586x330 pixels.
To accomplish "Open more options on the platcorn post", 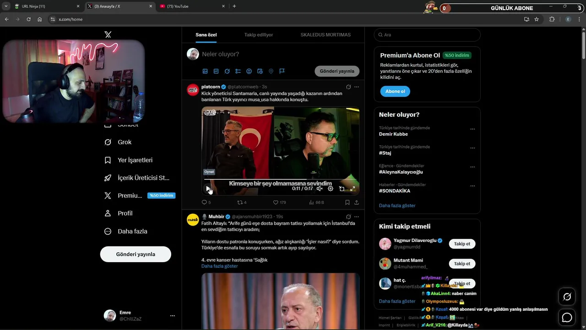I will pyautogui.click(x=357, y=87).
